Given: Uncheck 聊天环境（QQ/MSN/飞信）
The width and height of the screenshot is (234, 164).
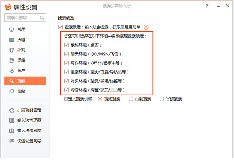Looking at the screenshot, I should tap(66, 54).
